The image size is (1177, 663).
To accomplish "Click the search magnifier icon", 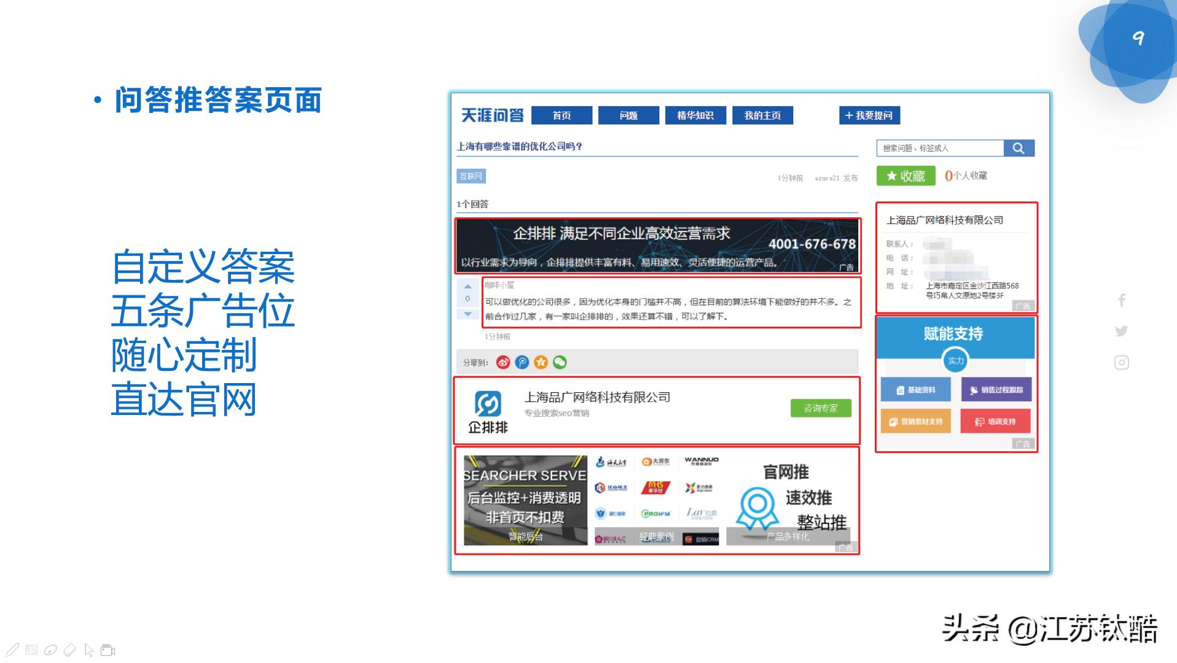I will (1019, 148).
